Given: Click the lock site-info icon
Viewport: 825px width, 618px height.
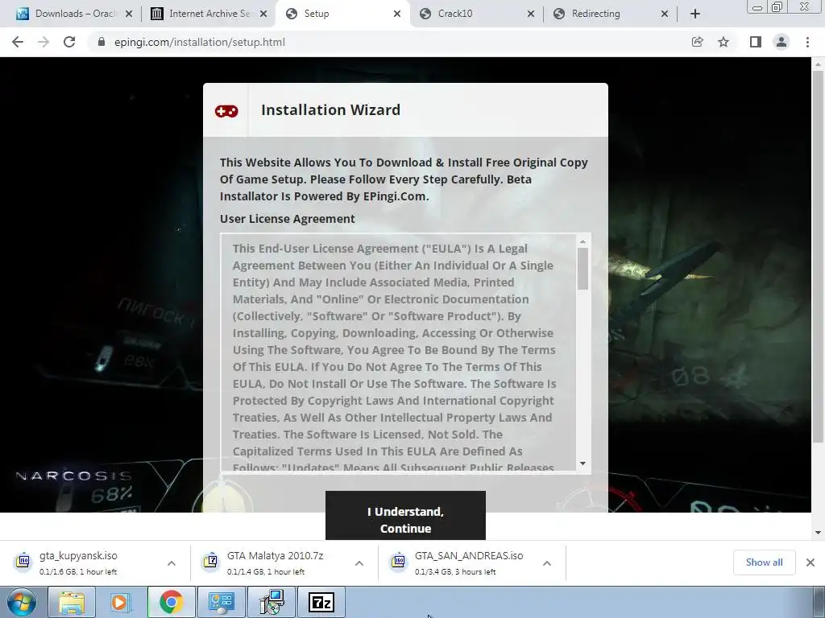Looking at the screenshot, I should (101, 42).
